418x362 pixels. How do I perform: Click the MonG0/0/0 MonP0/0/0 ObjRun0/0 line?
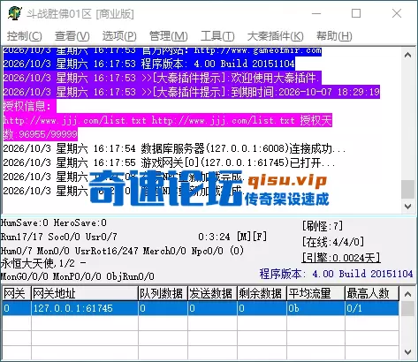coord(78,276)
